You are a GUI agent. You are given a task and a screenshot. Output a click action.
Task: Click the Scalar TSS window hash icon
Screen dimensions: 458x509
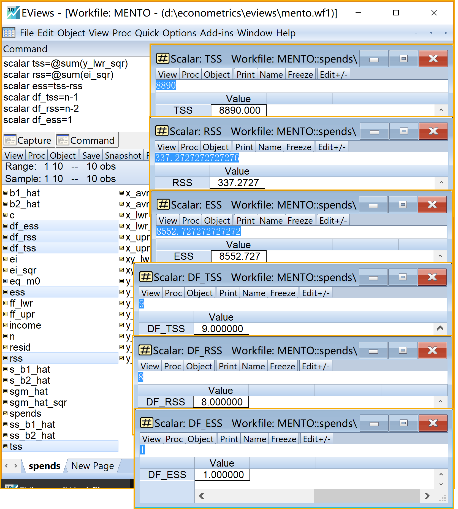click(163, 59)
